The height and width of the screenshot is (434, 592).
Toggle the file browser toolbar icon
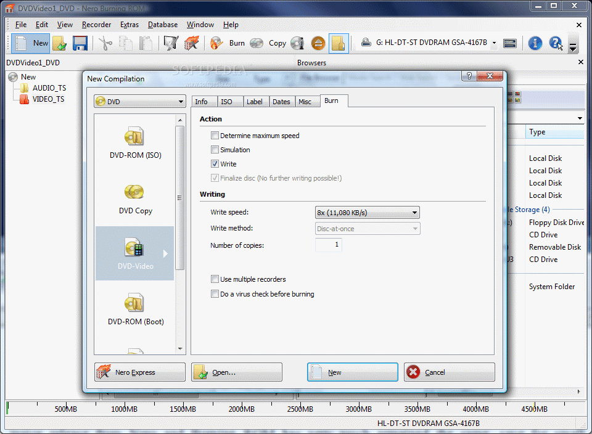[x=339, y=43]
